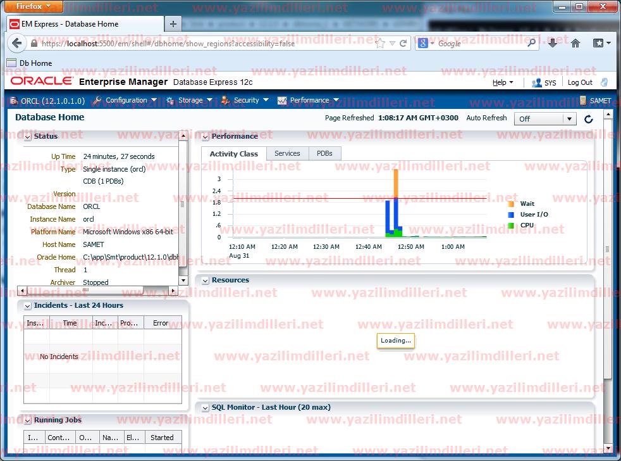The width and height of the screenshot is (621, 461).
Task: Switch to the Services tab
Action: 287,153
